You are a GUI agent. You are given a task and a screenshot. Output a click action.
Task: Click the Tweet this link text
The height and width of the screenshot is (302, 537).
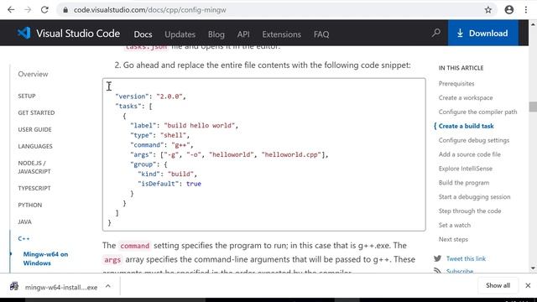click(x=466, y=258)
